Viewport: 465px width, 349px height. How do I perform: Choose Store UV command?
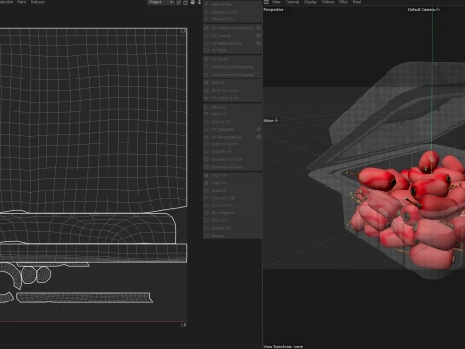[x=232, y=220]
